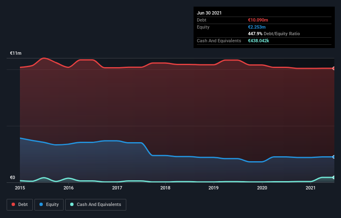This screenshot has height=218, width=341.
Task: Click the Equity row label in tooltip
Action: pos(203,27)
